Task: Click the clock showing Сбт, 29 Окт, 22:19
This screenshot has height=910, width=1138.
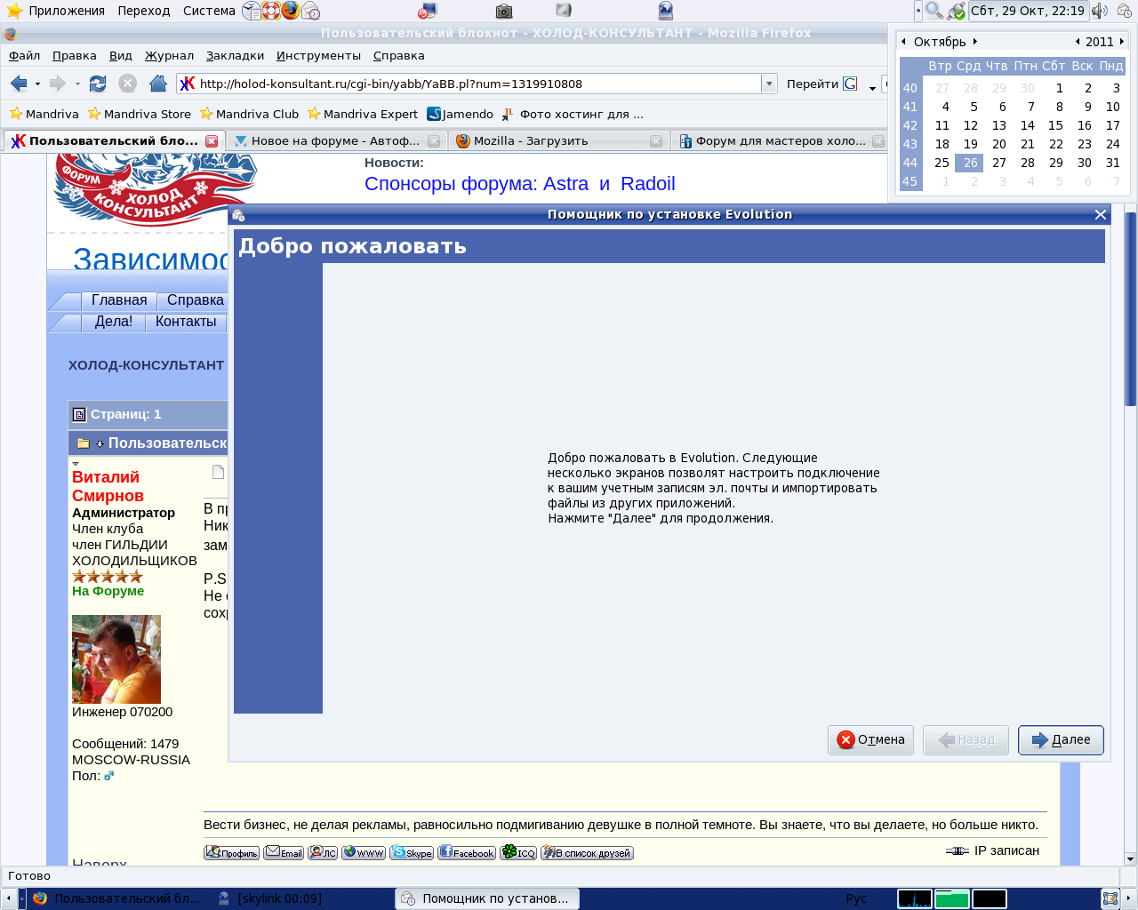Action: [x=1028, y=11]
